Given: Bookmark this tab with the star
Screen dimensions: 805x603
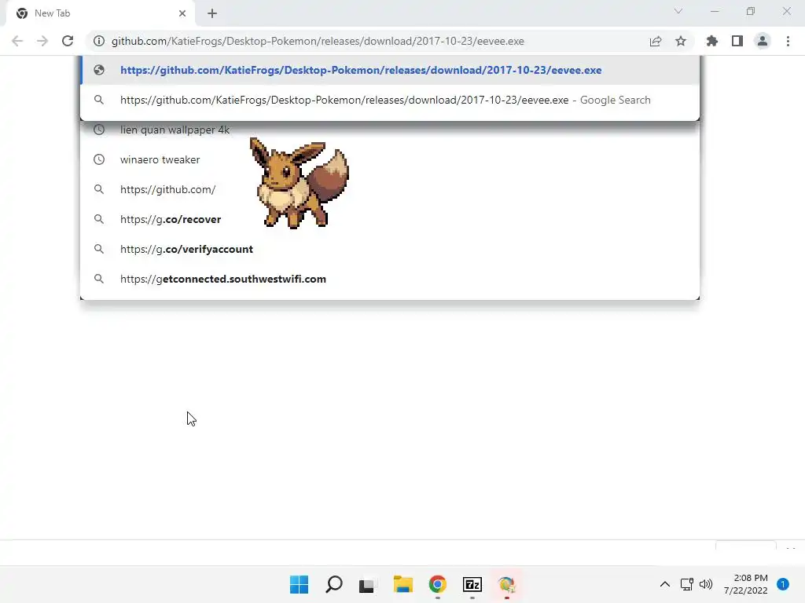Looking at the screenshot, I should 681,41.
